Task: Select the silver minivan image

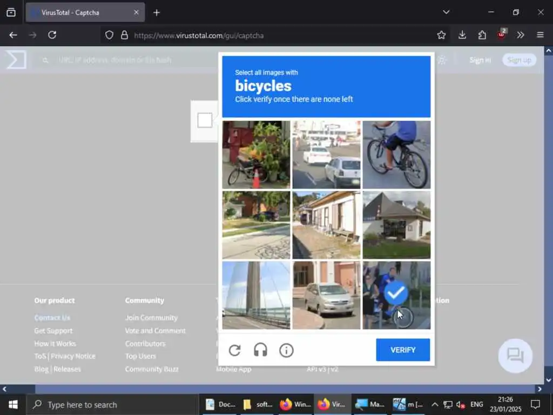Action: pos(326,295)
